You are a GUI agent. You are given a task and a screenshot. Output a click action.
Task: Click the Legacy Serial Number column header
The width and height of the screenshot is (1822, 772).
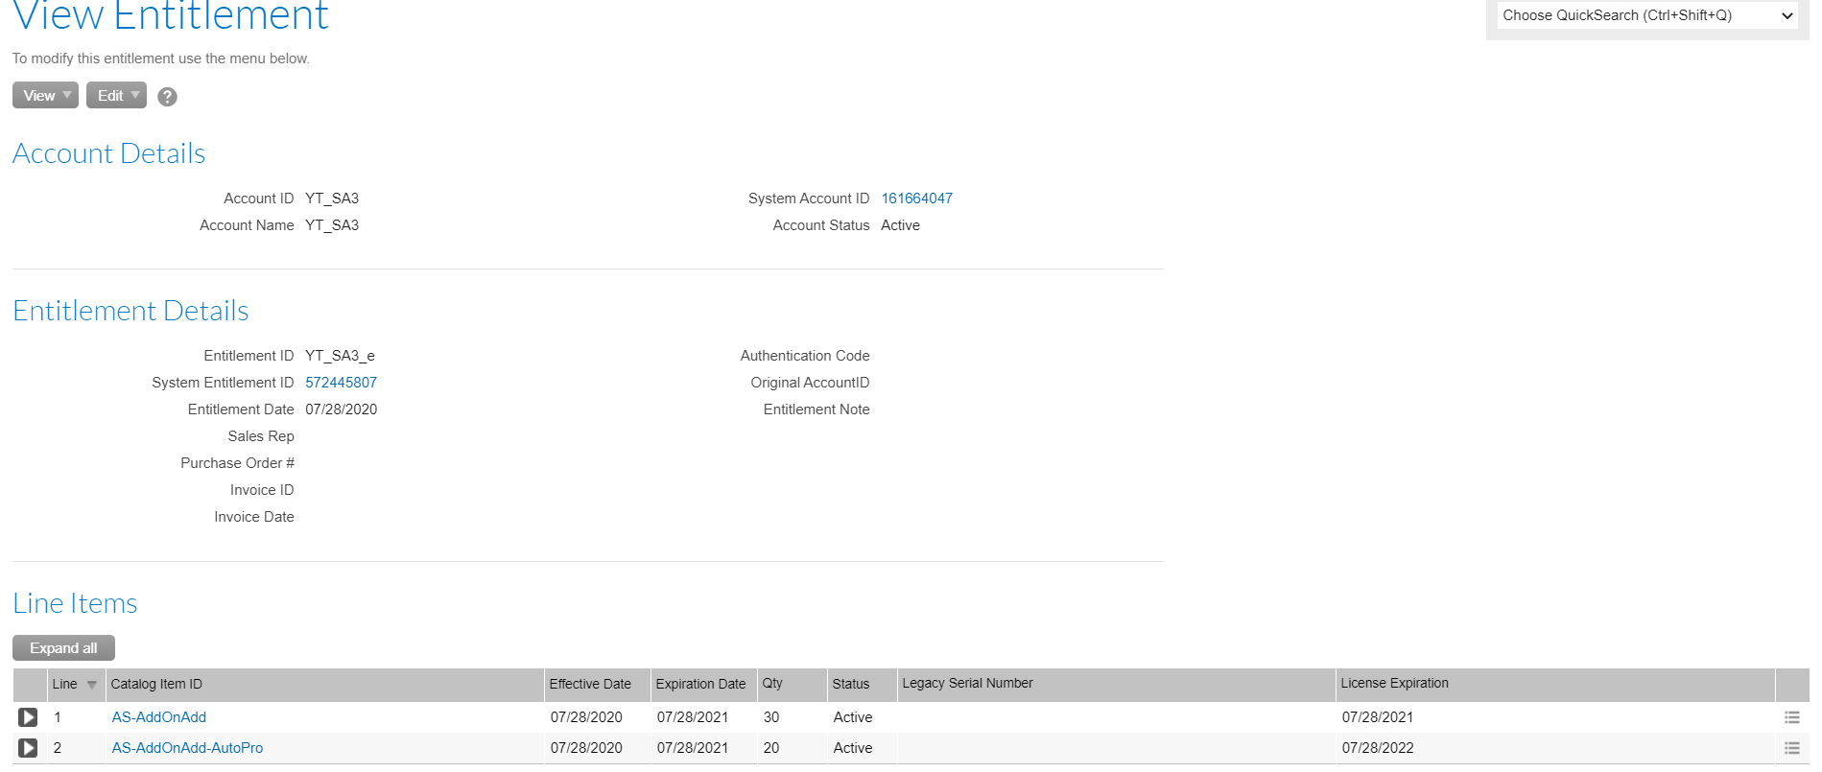pyautogui.click(x=1117, y=685)
